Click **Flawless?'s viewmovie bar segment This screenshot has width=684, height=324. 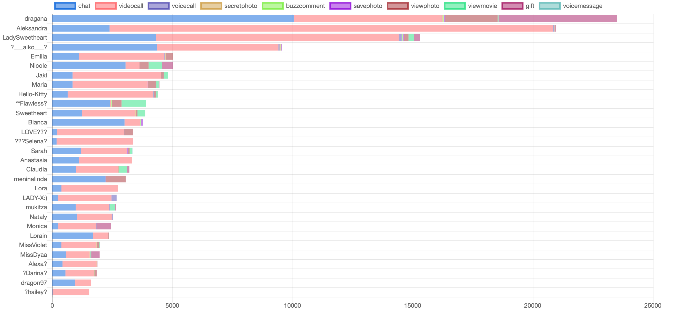[134, 103]
